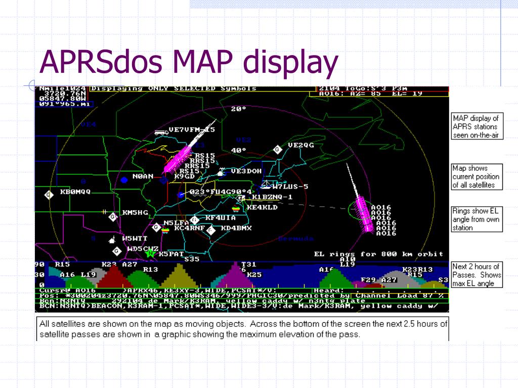Image resolution: width=518 pixels, height=388 pixels.
Task: Select the BCN:N3NTQ>BEACON bottom line
Action: pyautogui.click(x=239, y=306)
